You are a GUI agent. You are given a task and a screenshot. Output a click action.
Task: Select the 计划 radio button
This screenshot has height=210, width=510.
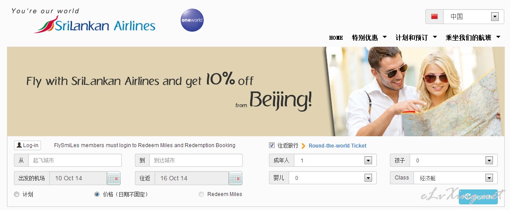pyautogui.click(x=17, y=194)
